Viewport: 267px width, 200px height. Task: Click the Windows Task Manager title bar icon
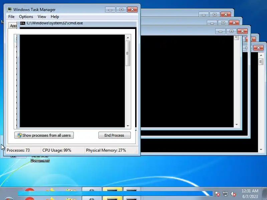click(9, 10)
